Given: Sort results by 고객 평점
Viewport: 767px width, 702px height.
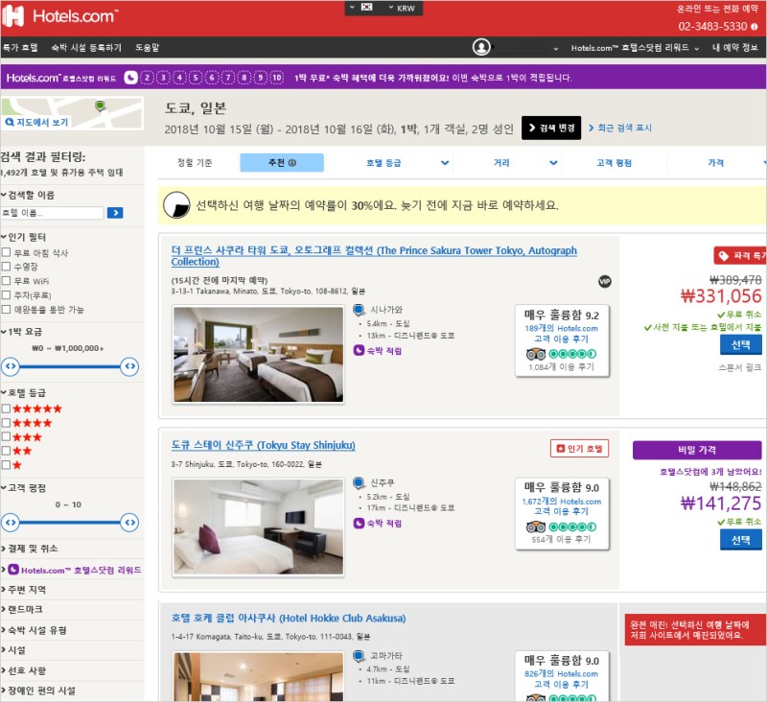Looking at the screenshot, I should point(614,163).
